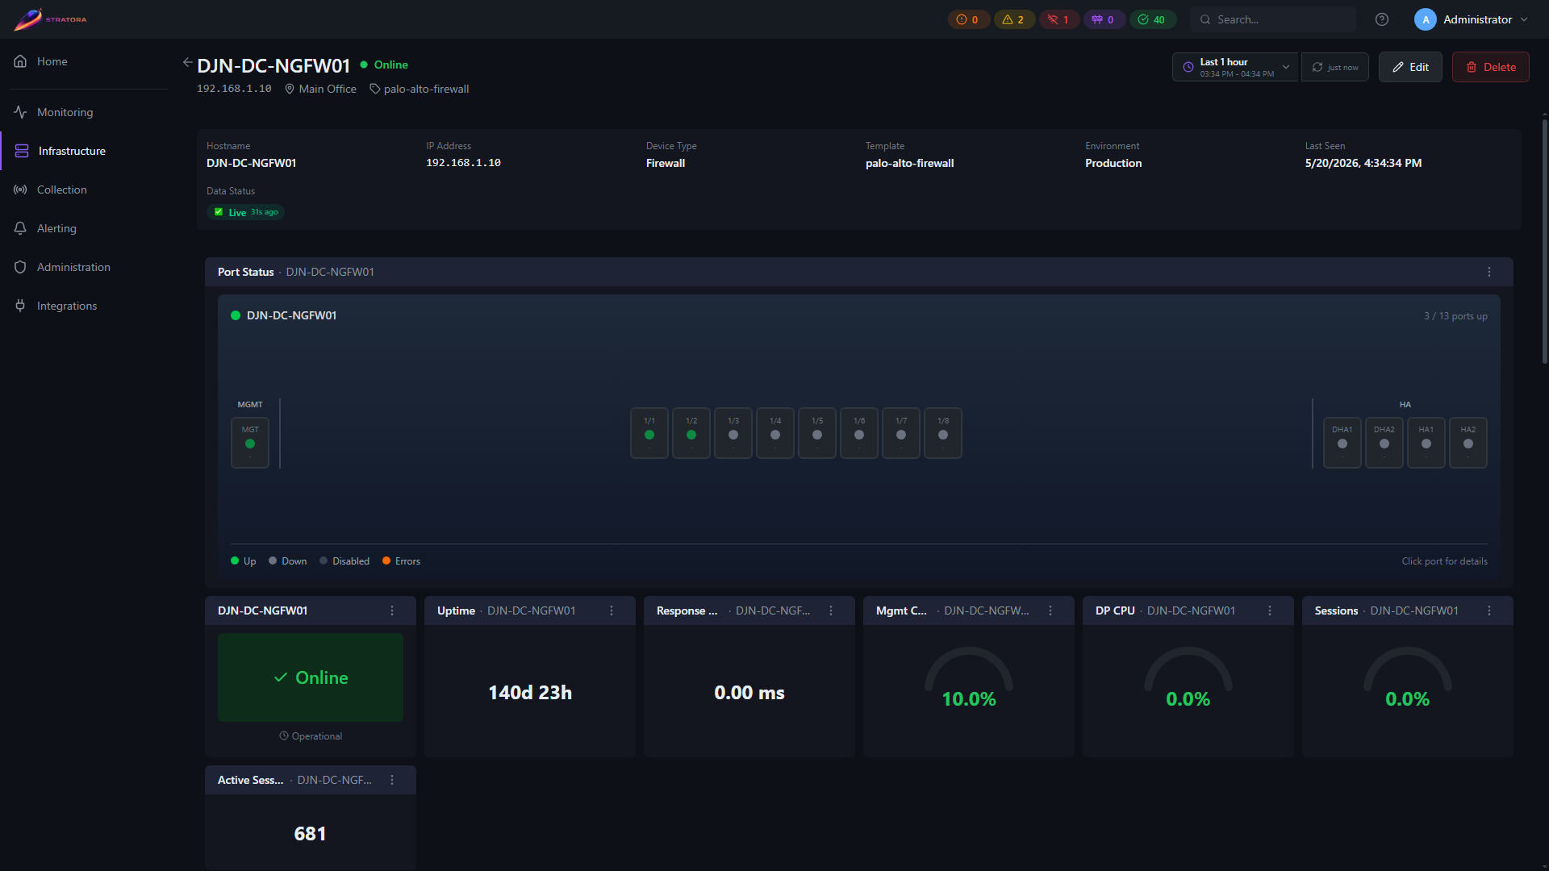Click the Administrator avatar
The image size is (1549, 871).
1426,19
